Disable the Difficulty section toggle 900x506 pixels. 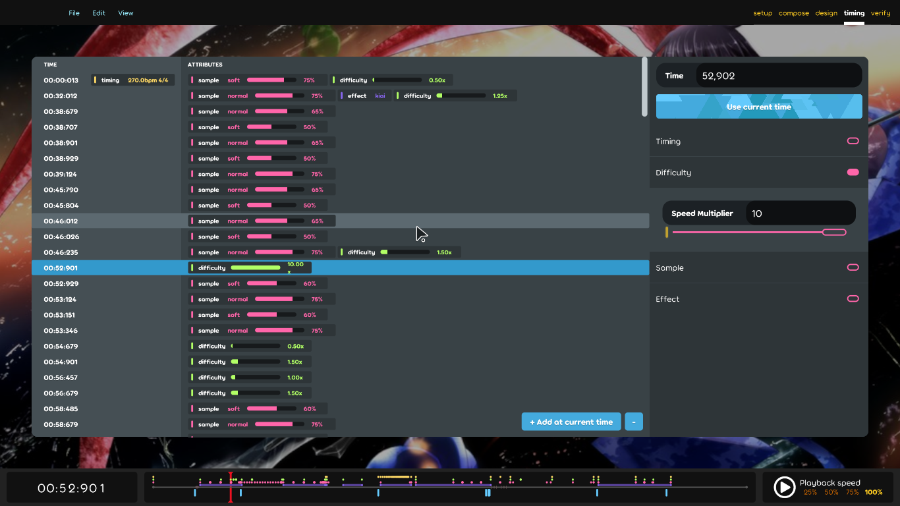[x=853, y=172]
